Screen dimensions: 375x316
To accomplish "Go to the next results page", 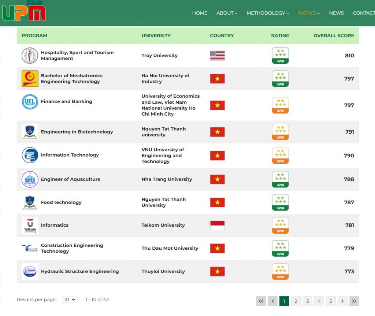I will (342, 301).
